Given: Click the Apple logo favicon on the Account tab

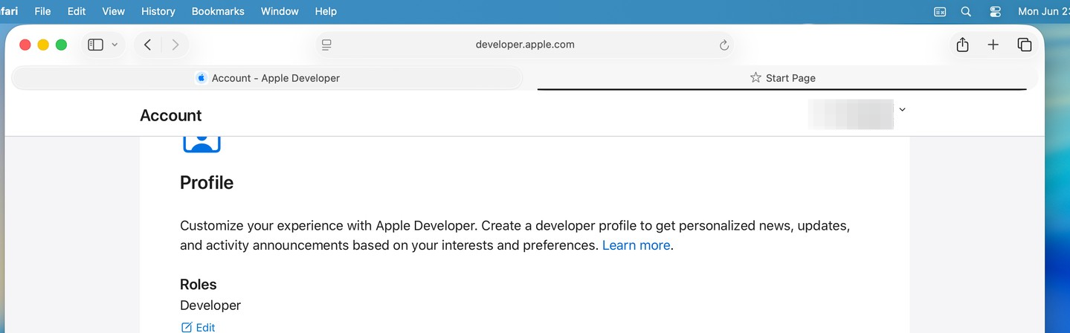Looking at the screenshot, I should tap(201, 78).
